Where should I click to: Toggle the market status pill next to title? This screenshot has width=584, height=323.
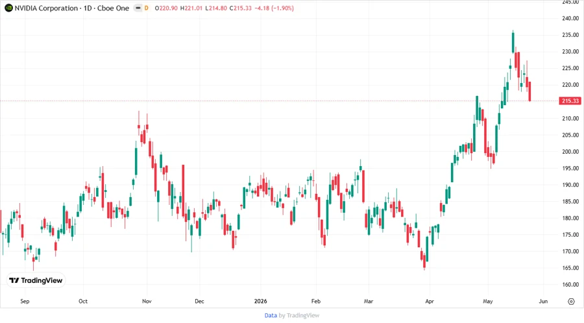(138, 8)
